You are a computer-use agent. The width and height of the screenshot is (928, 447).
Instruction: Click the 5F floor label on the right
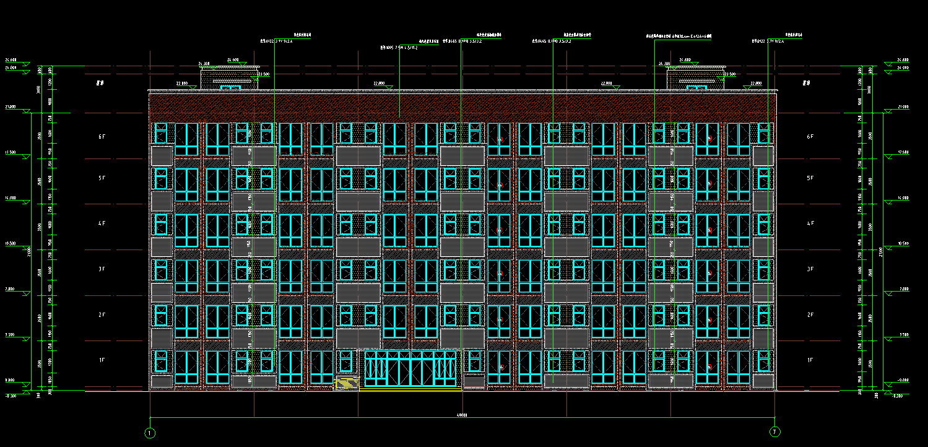click(810, 178)
